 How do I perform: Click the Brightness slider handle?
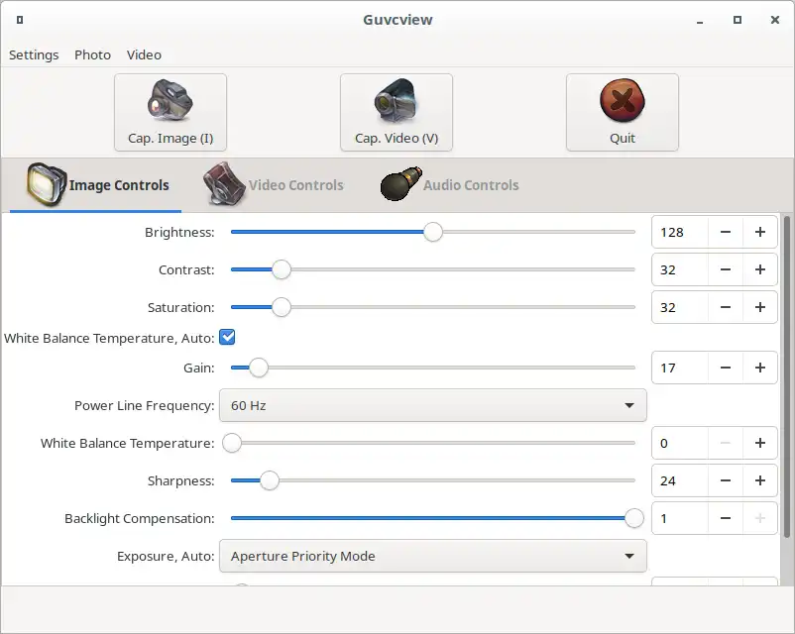click(433, 232)
